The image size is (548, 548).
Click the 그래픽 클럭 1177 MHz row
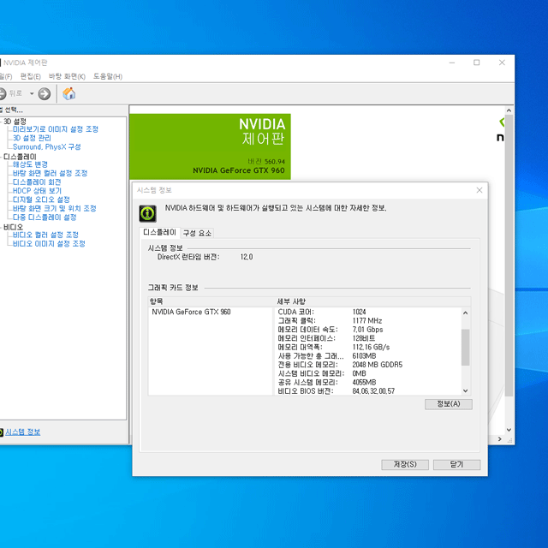click(367, 320)
